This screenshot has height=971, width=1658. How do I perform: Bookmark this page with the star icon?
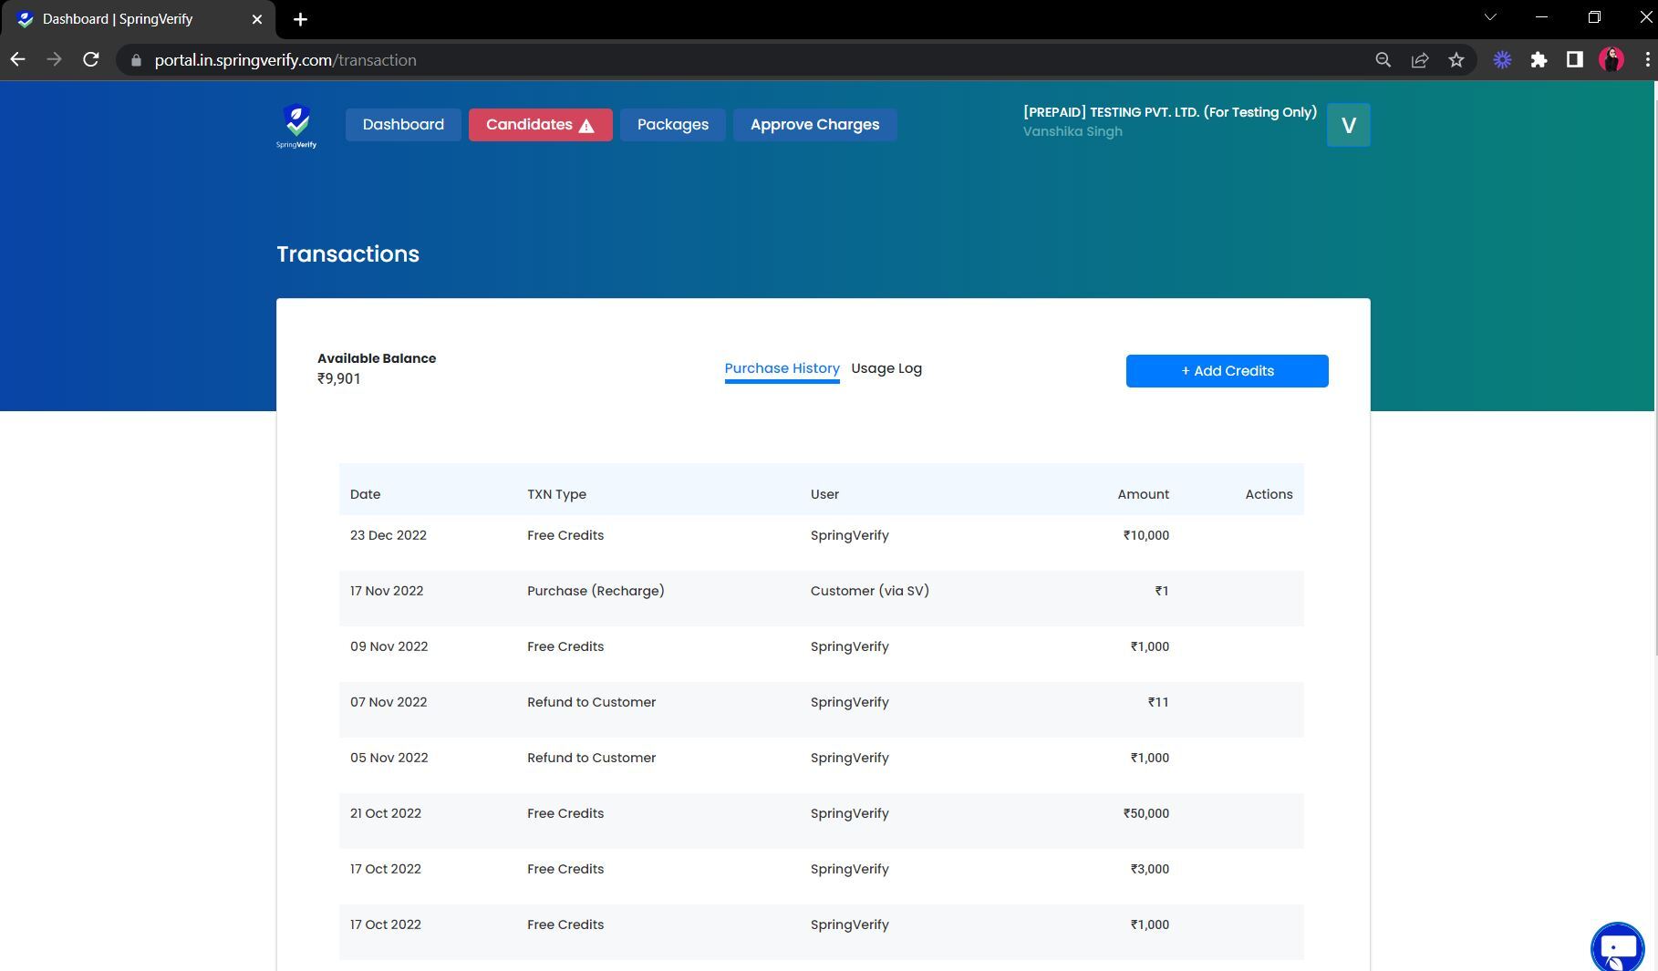pos(1456,59)
